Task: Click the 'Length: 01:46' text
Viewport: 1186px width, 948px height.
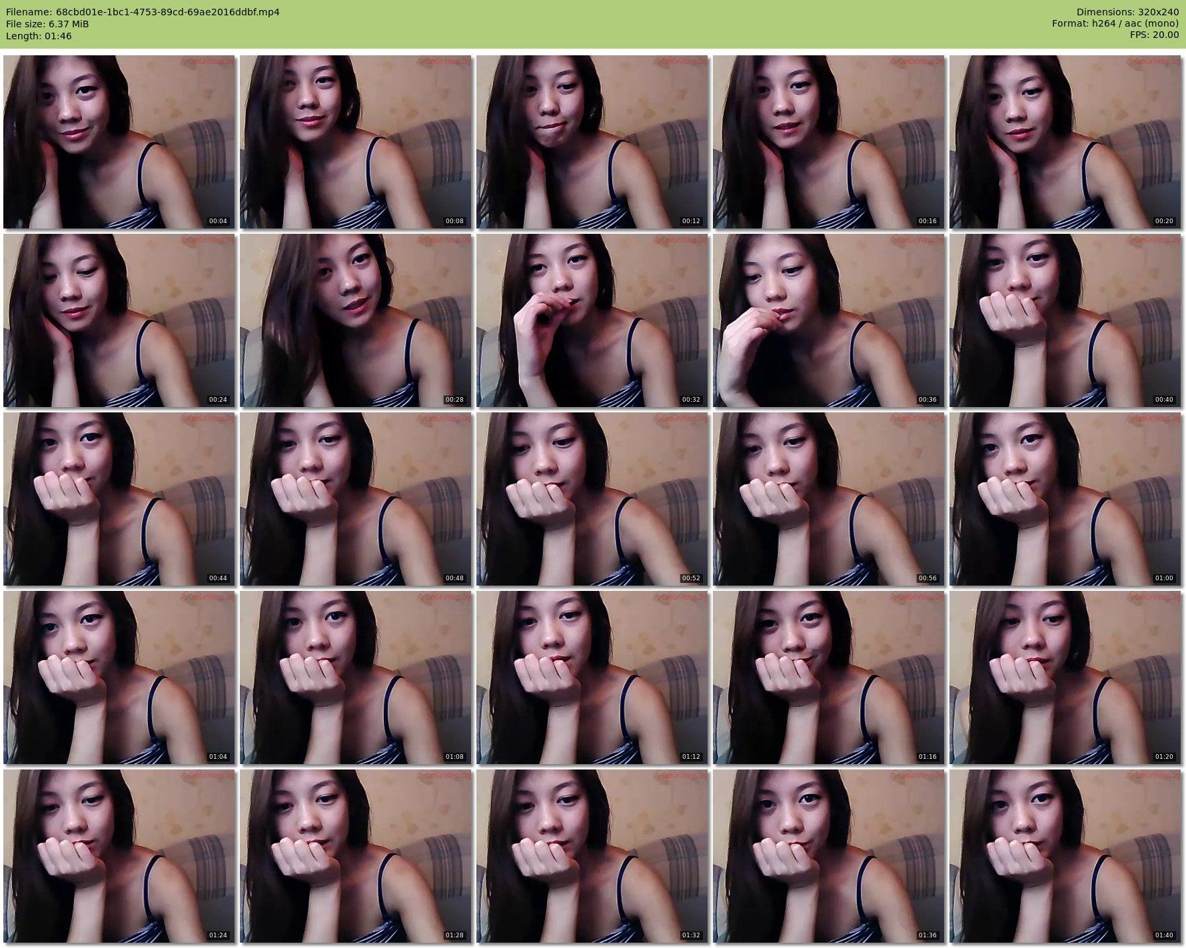Action: (x=39, y=36)
